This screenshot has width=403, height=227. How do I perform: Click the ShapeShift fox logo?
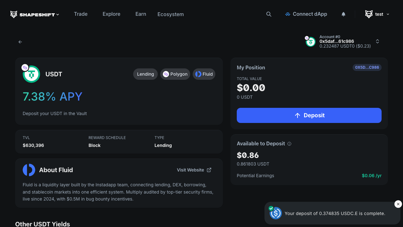click(13, 14)
